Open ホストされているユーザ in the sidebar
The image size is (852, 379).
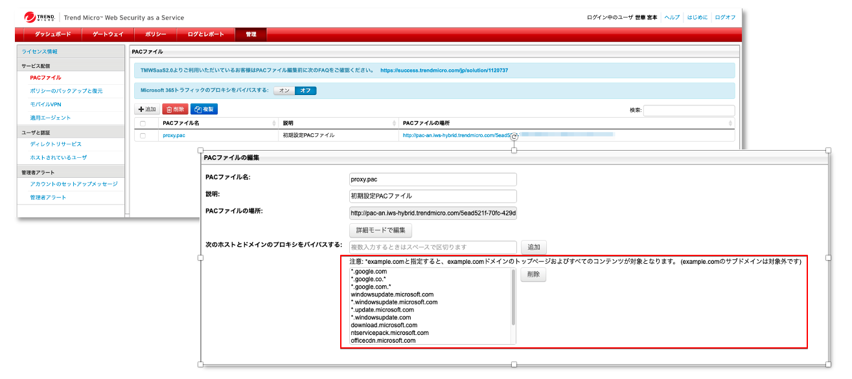pyautogui.click(x=58, y=157)
